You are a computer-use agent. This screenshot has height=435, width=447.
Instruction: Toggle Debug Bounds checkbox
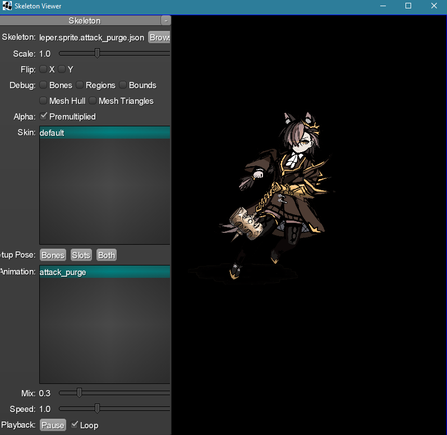[123, 85]
